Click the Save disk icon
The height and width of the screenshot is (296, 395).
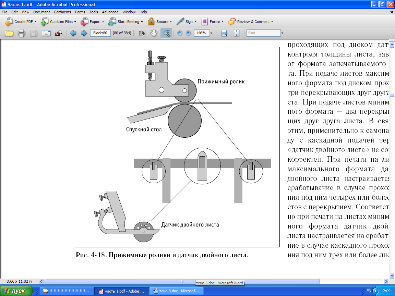pyautogui.click(x=34, y=33)
